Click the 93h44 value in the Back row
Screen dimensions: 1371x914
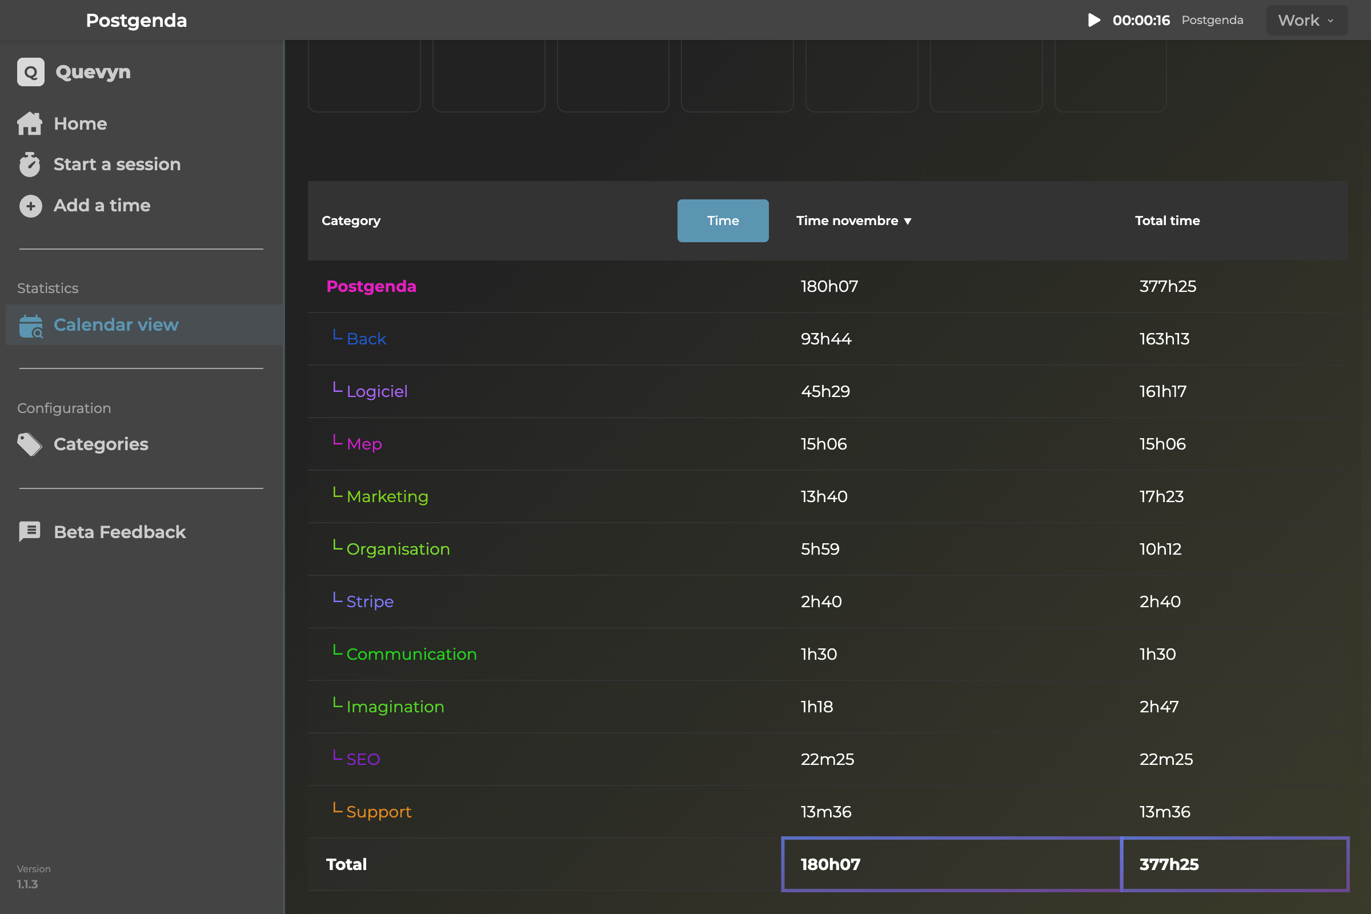pos(826,339)
